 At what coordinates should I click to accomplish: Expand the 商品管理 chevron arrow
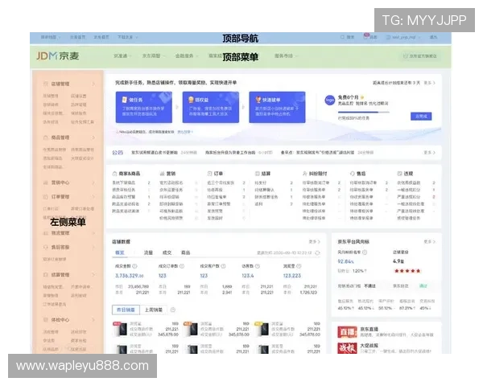tap(93, 138)
